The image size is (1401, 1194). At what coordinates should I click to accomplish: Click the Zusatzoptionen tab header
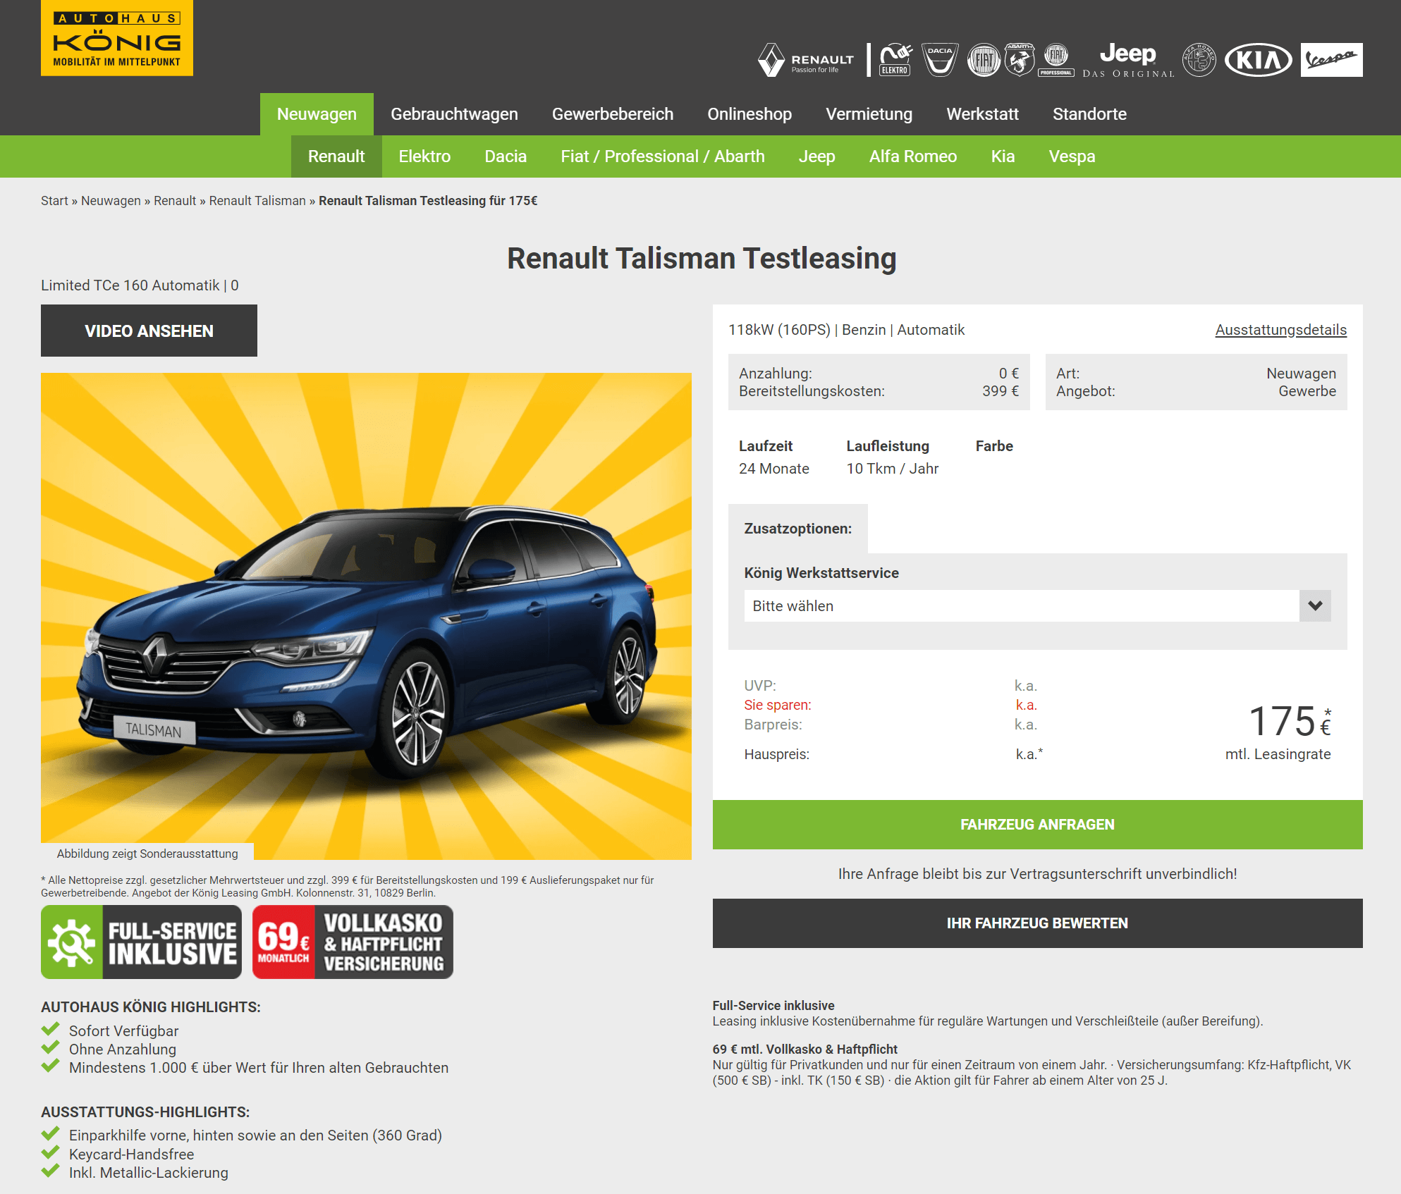click(x=797, y=529)
